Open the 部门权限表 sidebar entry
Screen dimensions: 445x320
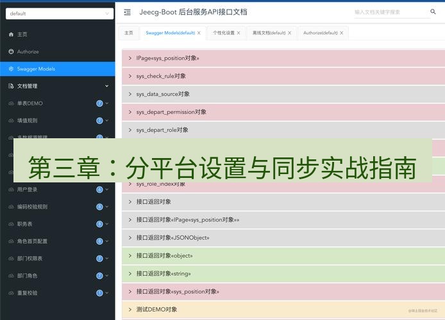point(58,259)
